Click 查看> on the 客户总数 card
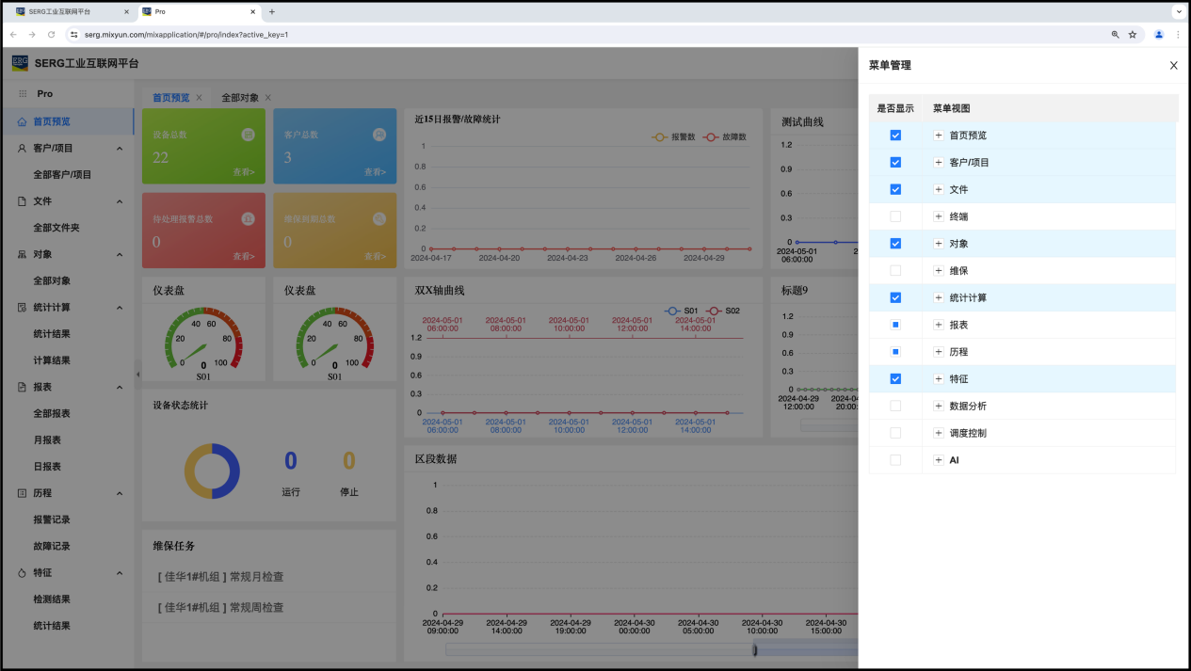1191x671 pixels. 375,172
